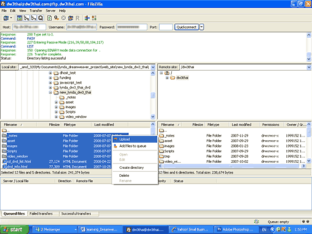Toggle the message log display
312x234 pixels.
tap(19, 18)
